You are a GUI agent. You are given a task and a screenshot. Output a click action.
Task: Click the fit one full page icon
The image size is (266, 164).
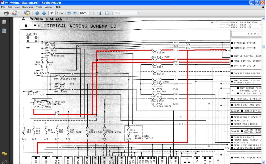point(107,13)
